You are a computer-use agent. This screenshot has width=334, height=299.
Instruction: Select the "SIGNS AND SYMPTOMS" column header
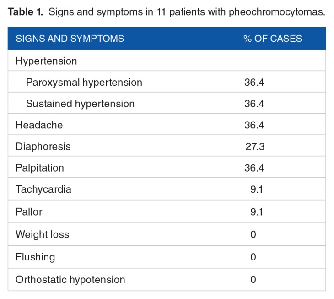click(70, 39)
